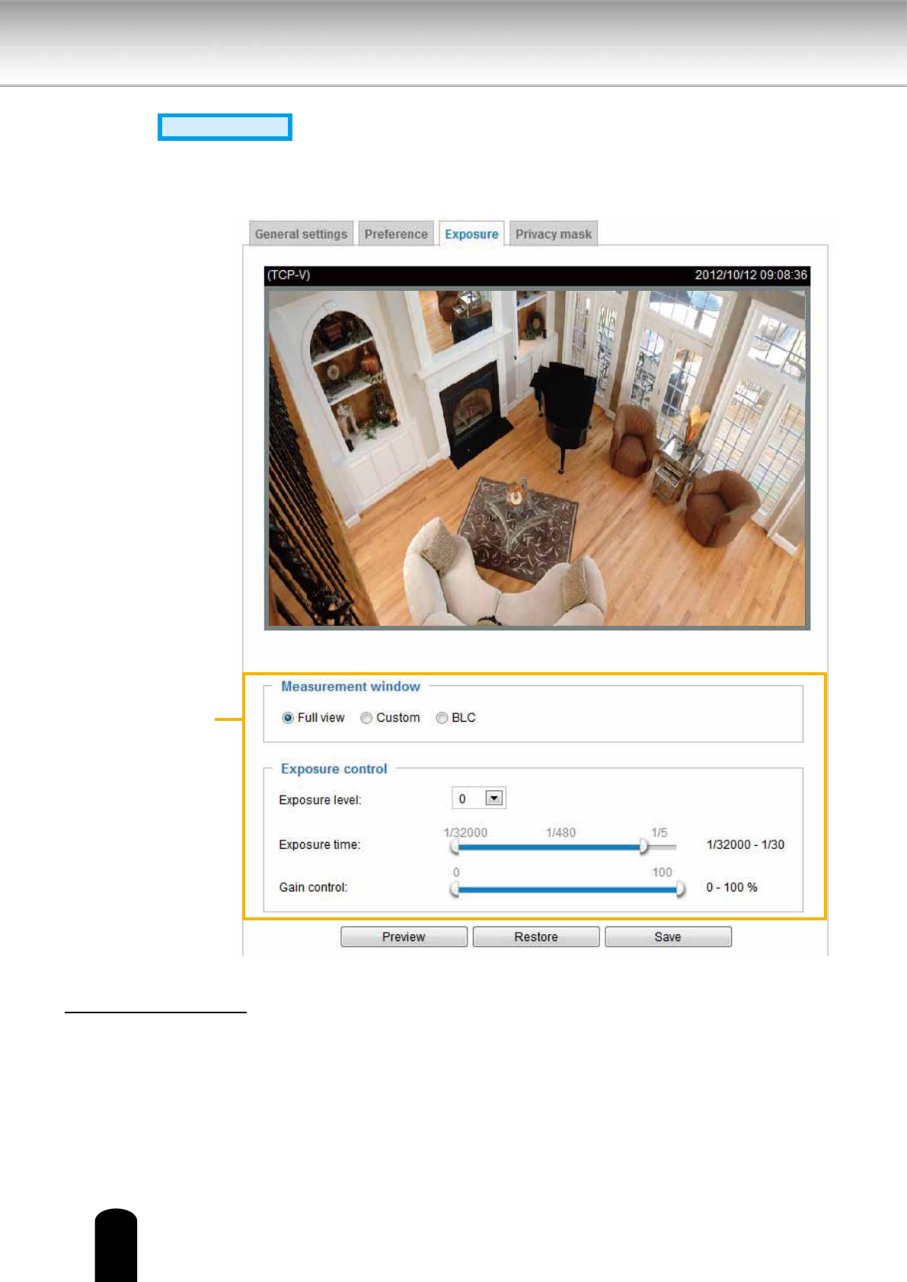The height and width of the screenshot is (1282, 907).
Task: Select the Full view radio button
Action: click(288, 718)
